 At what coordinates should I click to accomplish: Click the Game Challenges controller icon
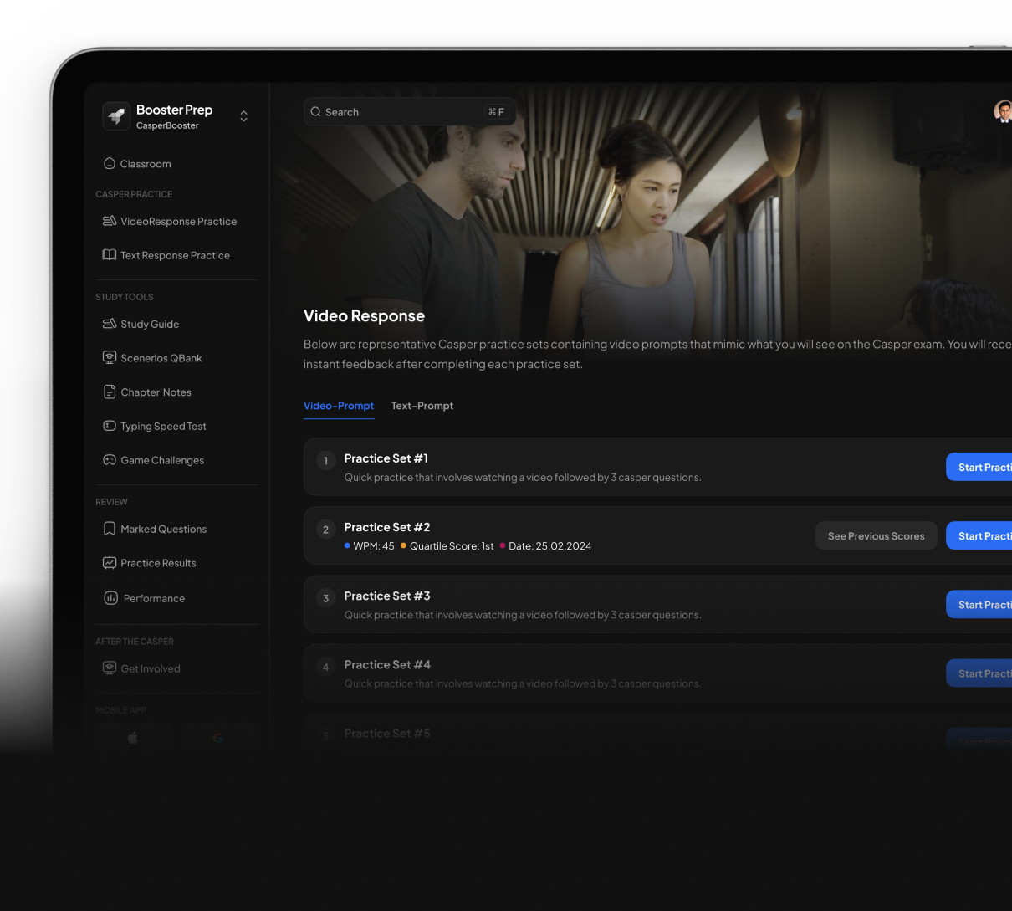tap(109, 460)
